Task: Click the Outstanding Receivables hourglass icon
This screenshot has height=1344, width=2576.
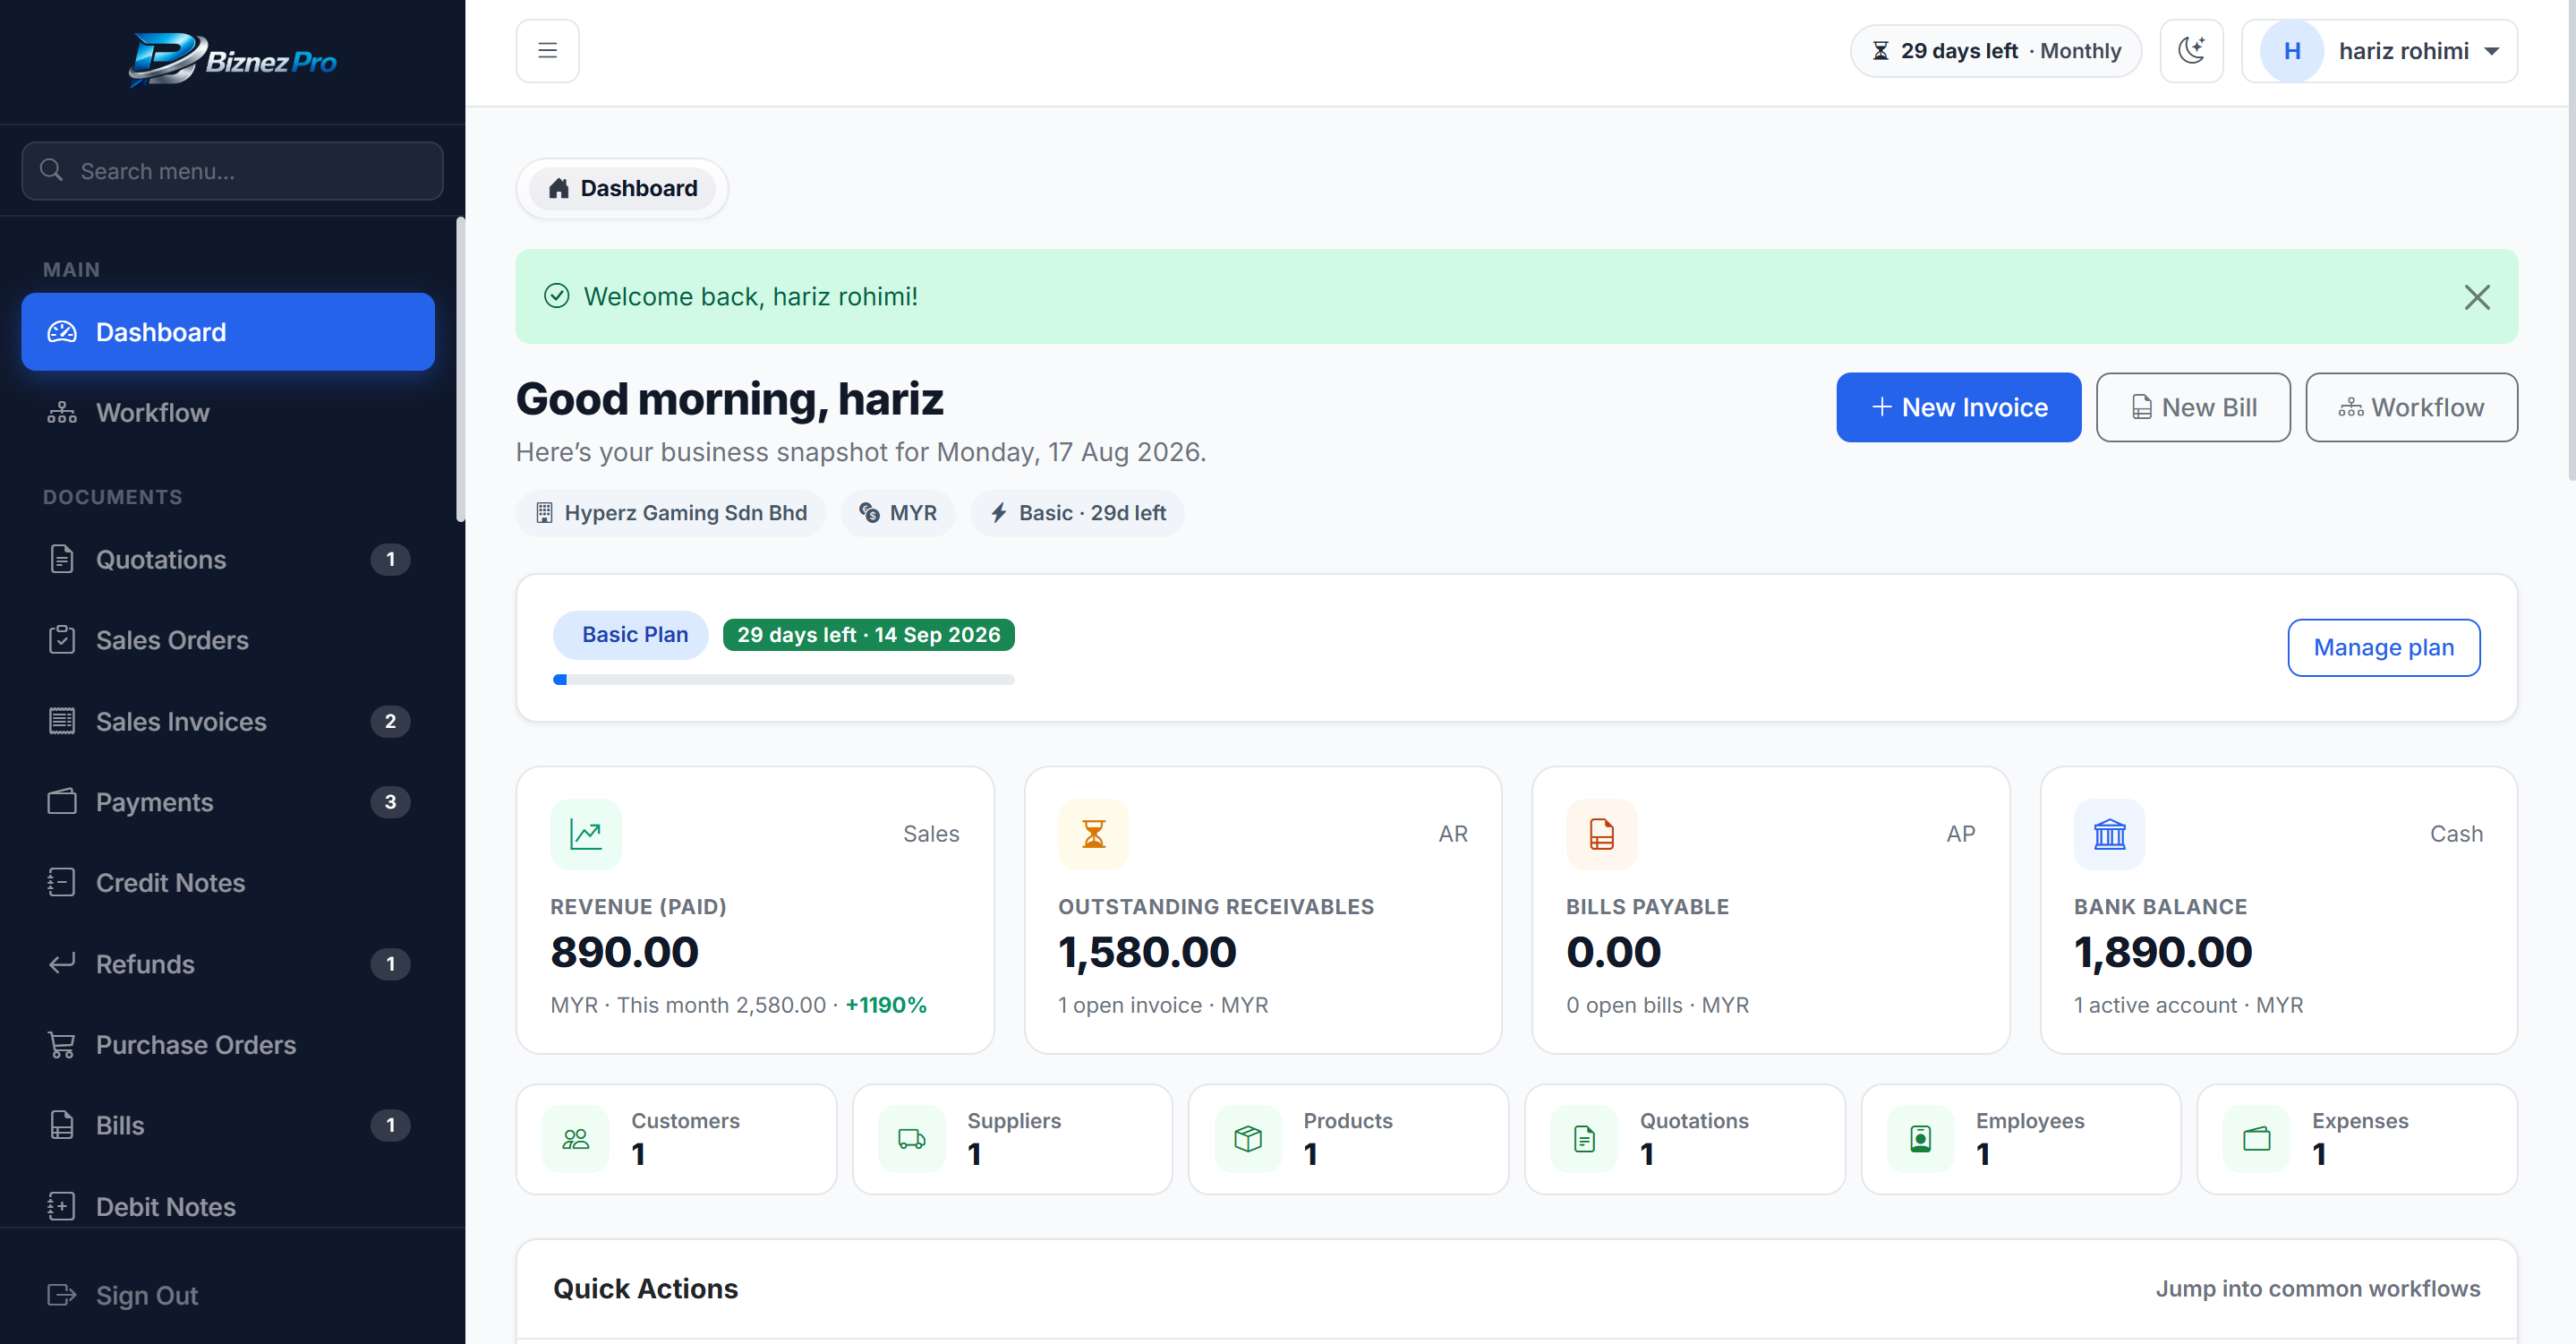Action: click(1093, 834)
